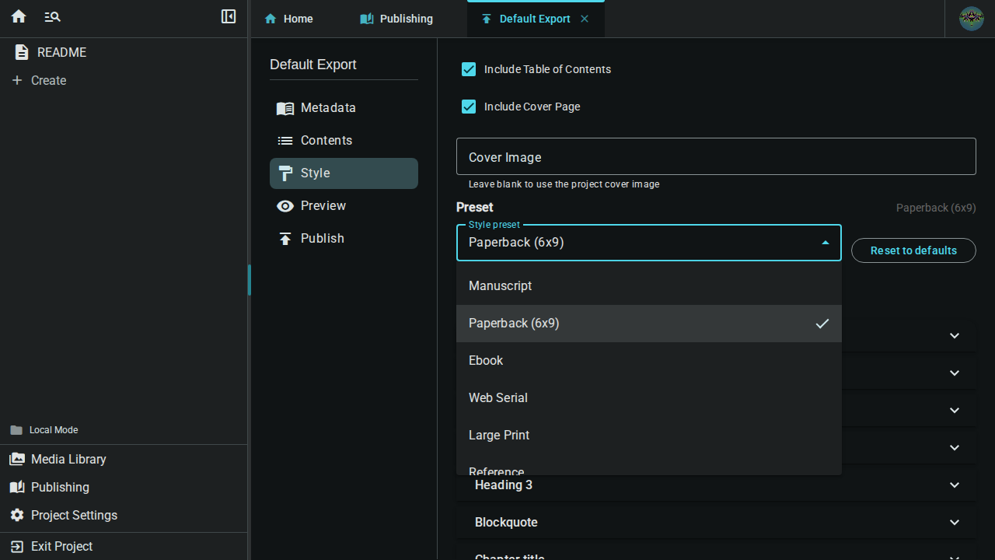Expand the collapsed section right of Large Print option
The width and height of the screenshot is (995, 560).
click(x=955, y=448)
